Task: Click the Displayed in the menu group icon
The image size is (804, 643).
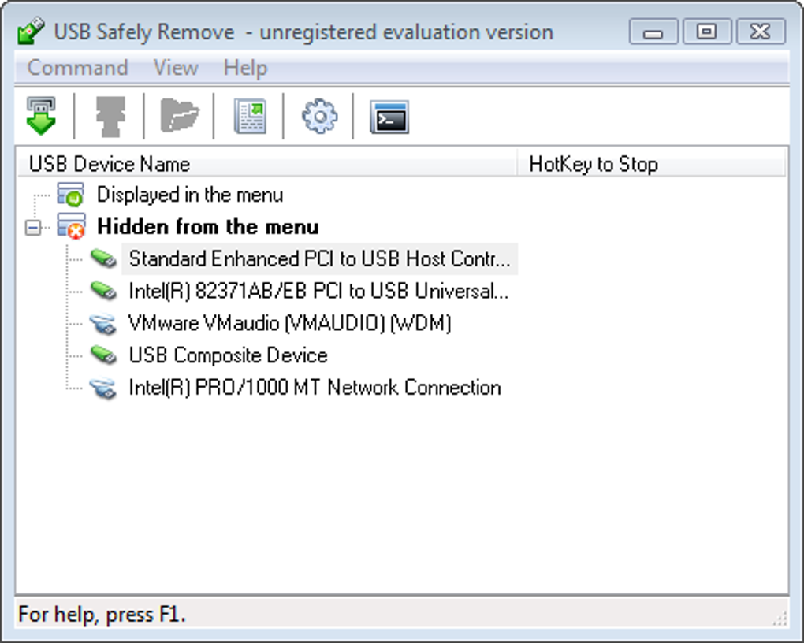Action: click(71, 195)
